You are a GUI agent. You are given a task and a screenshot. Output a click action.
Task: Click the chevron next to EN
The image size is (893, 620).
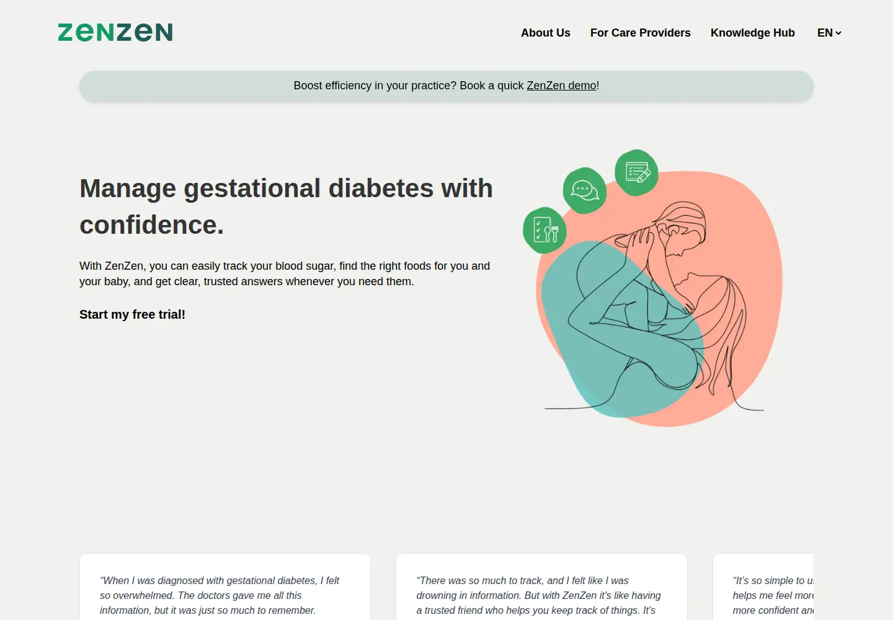click(838, 33)
